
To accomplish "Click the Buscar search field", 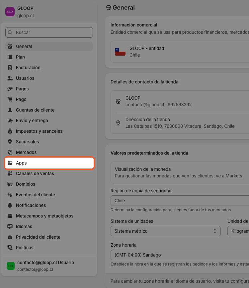I will 49,32.
